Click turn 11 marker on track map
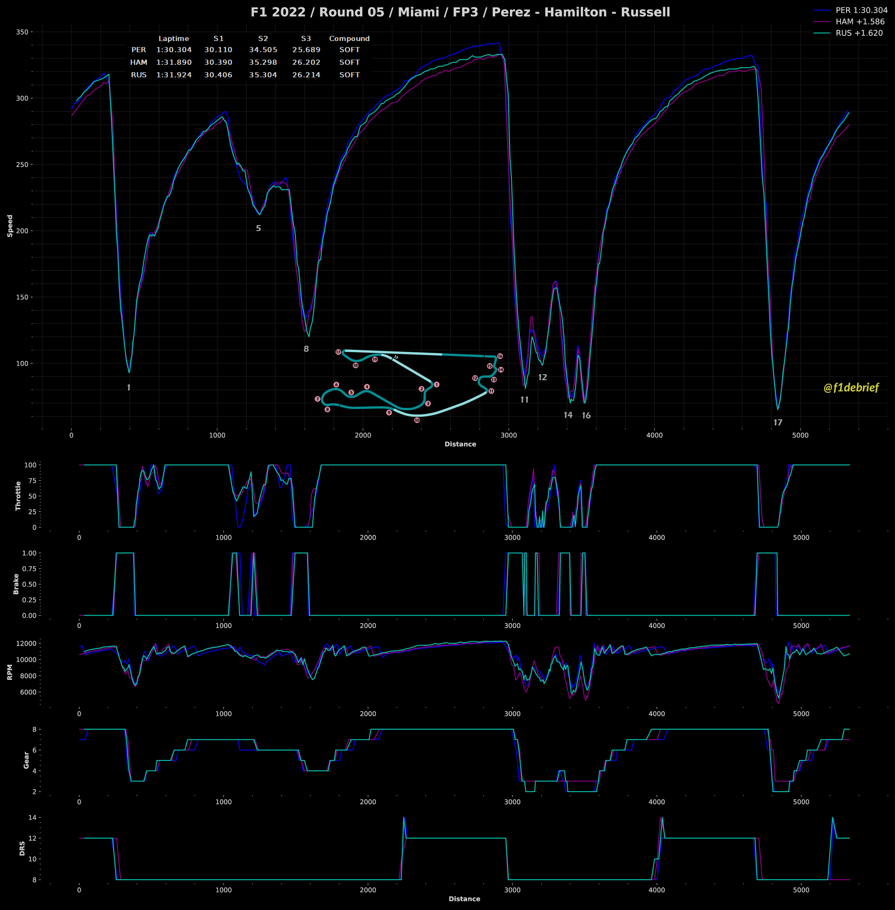The height and width of the screenshot is (910, 895). 491,391
